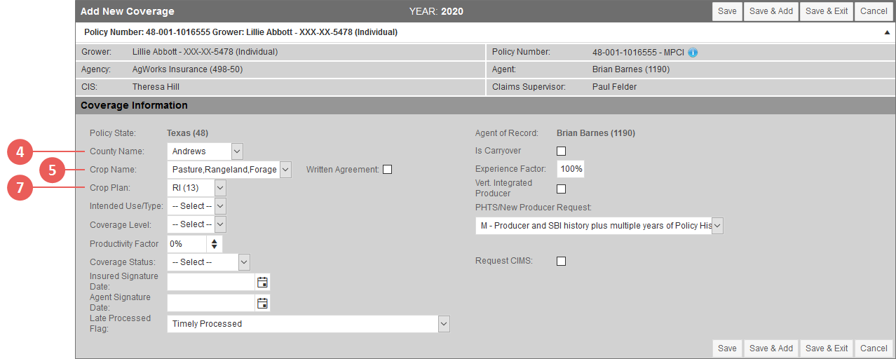896x359 pixels.
Task: Click the top Save & Exit button
Action: 827,11
